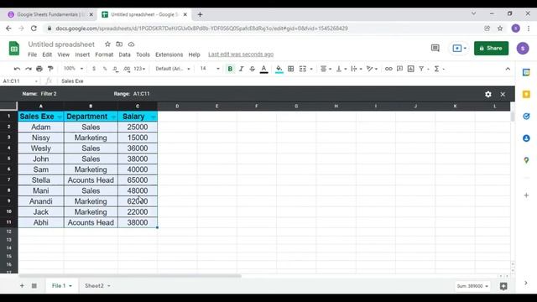Open the Insert menu

coord(82,55)
